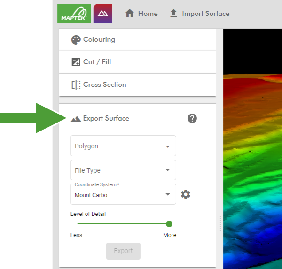
Task: Open the File Type dropdown
Action: [x=123, y=170]
